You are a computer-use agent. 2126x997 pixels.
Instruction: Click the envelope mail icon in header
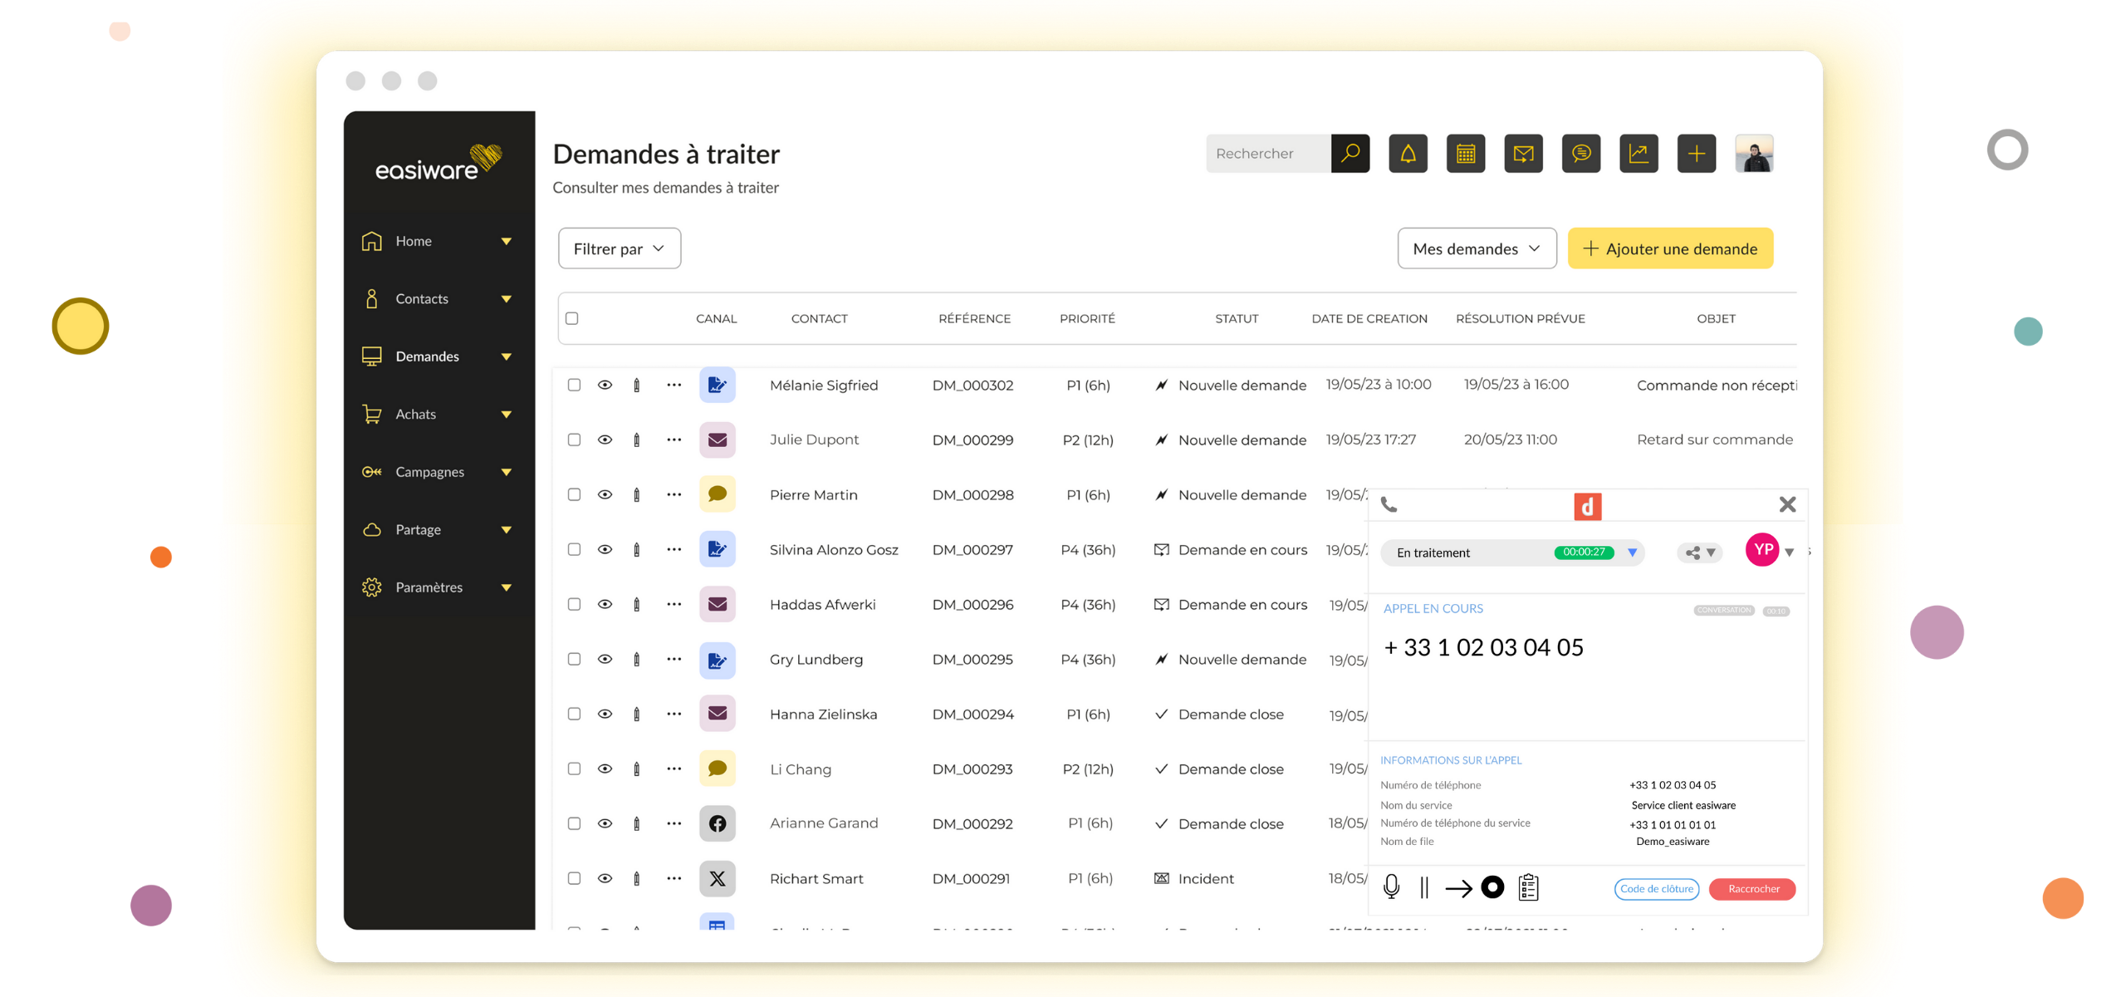1523,154
